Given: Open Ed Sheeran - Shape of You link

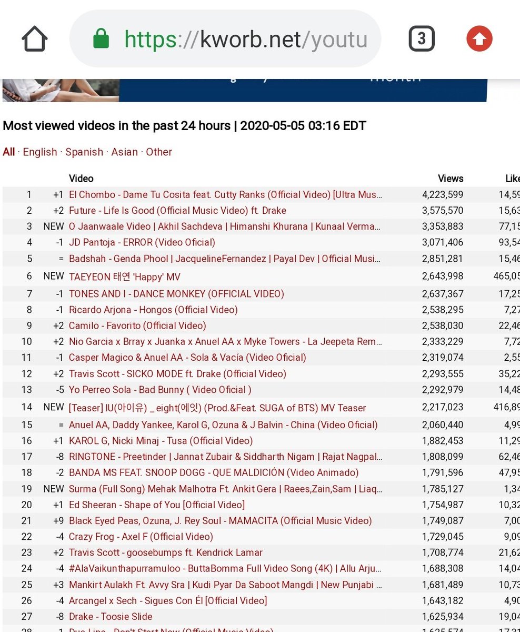Looking at the screenshot, I should [x=157, y=505].
